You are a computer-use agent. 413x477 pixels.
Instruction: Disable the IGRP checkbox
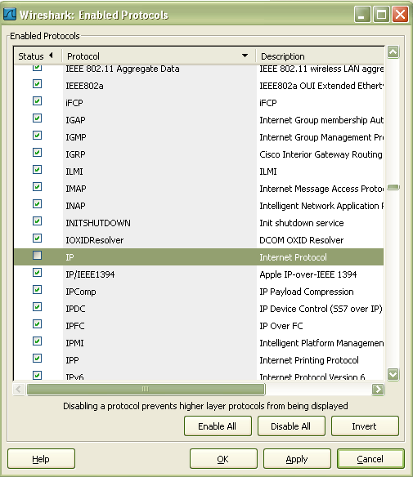click(37, 152)
